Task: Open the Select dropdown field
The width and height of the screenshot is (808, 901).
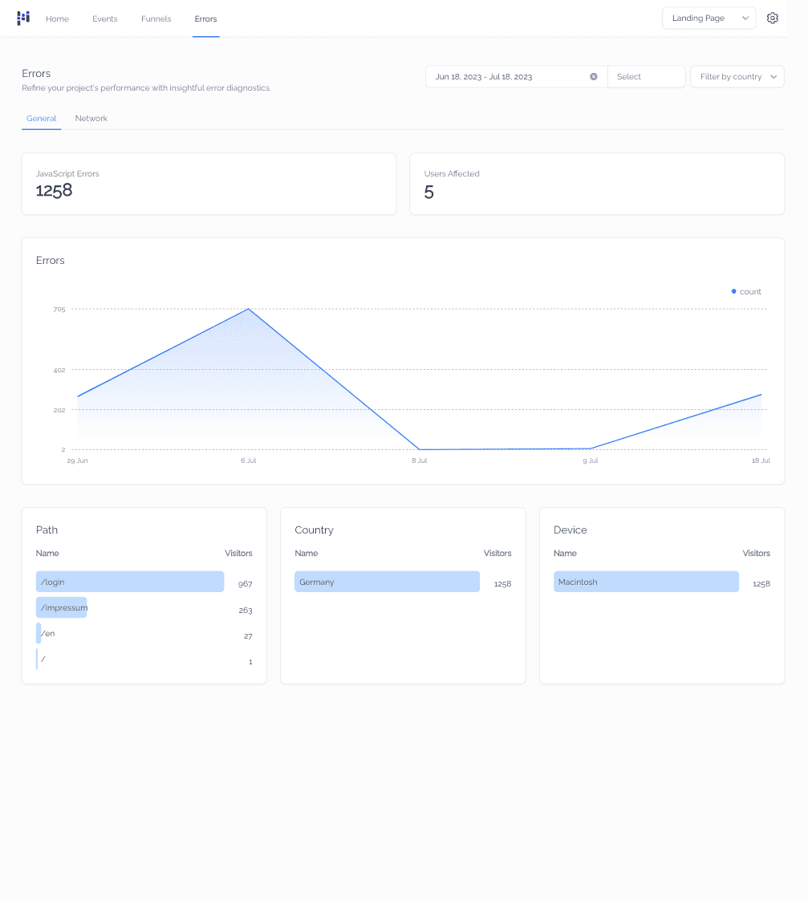Action: click(646, 77)
